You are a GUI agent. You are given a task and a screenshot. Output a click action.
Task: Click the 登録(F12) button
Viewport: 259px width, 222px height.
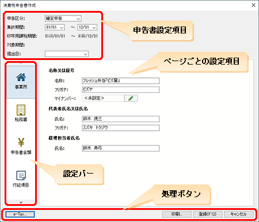[208, 214]
